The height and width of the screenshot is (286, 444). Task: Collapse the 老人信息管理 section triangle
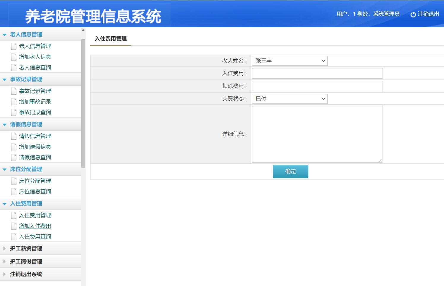(x=4, y=34)
